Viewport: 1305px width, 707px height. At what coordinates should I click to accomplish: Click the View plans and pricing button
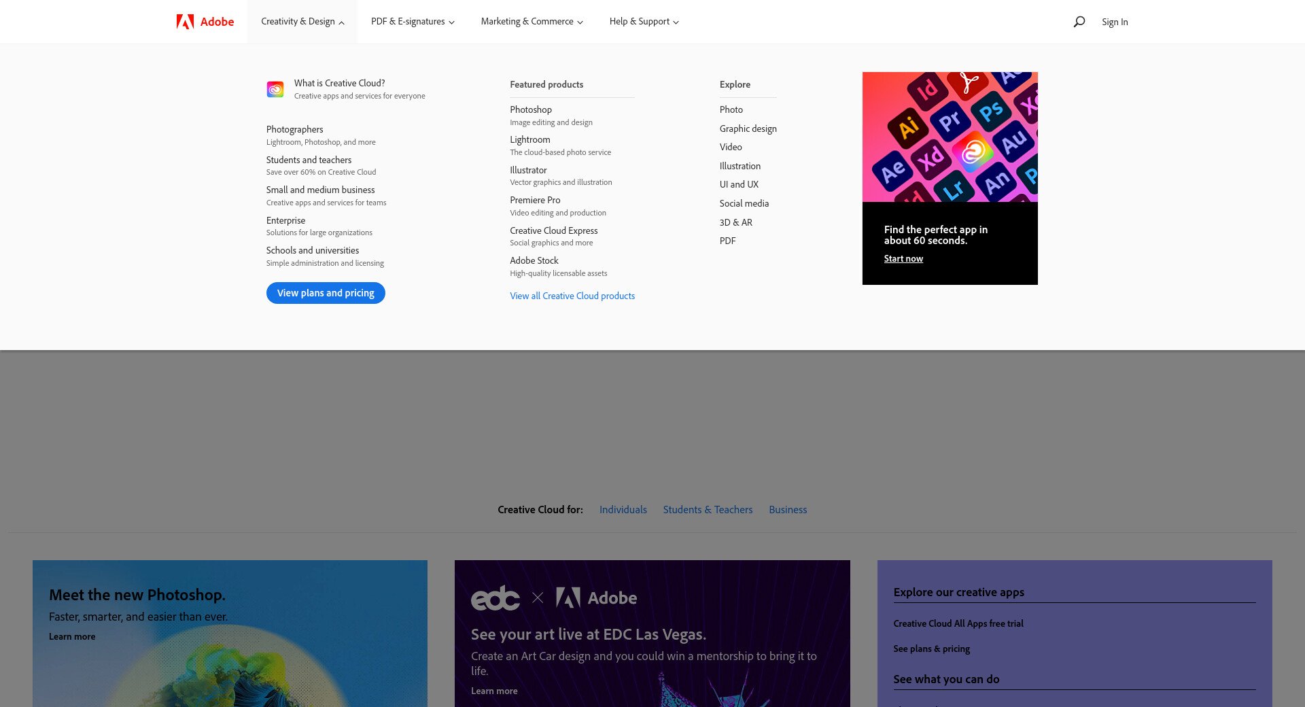(326, 293)
